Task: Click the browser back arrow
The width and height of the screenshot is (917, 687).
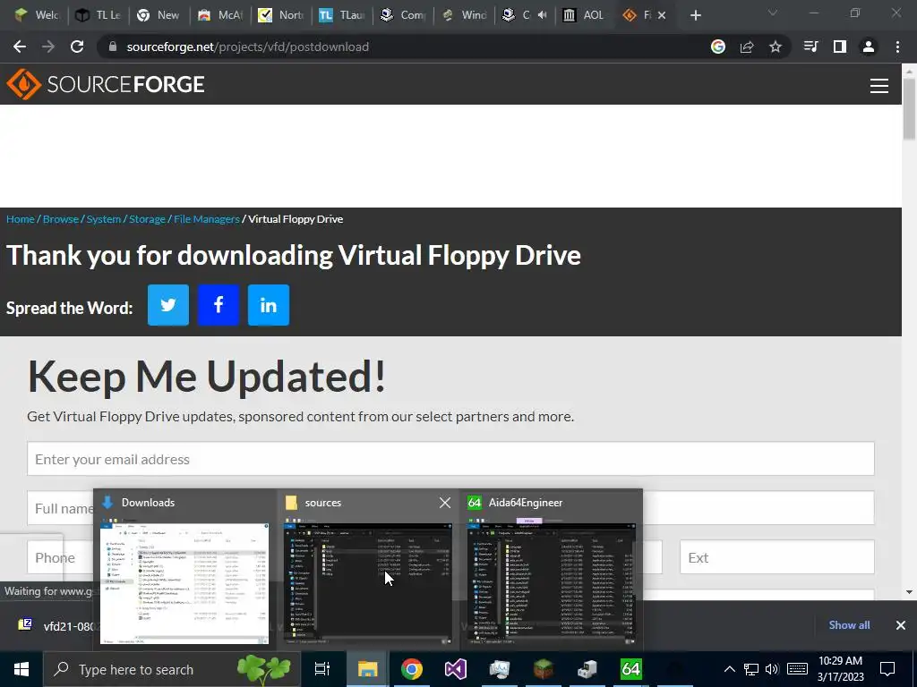Action: click(20, 47)
